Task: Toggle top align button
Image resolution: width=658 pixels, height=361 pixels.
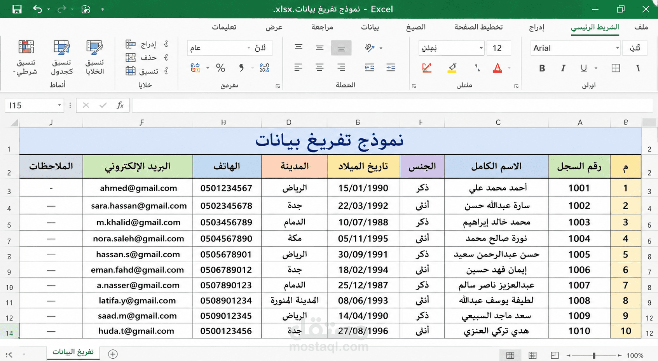Action: point(298,48)
